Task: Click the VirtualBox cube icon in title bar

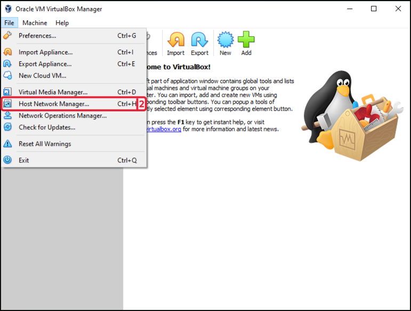Action: coord(8,9)
